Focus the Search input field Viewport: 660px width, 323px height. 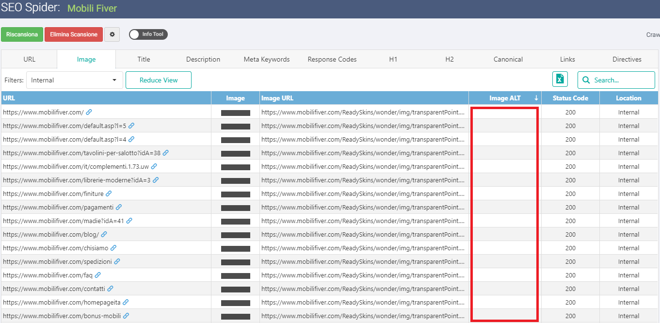[616, 80]
